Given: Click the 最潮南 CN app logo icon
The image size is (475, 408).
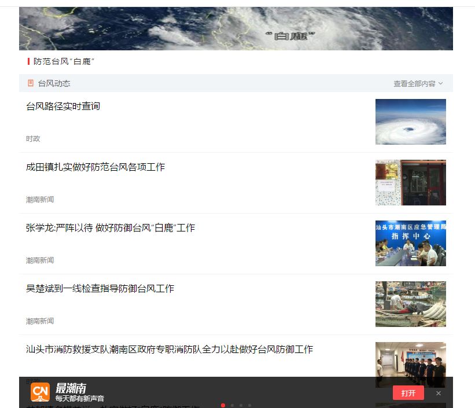Looking at the screenshot, I should click(40, 392).
